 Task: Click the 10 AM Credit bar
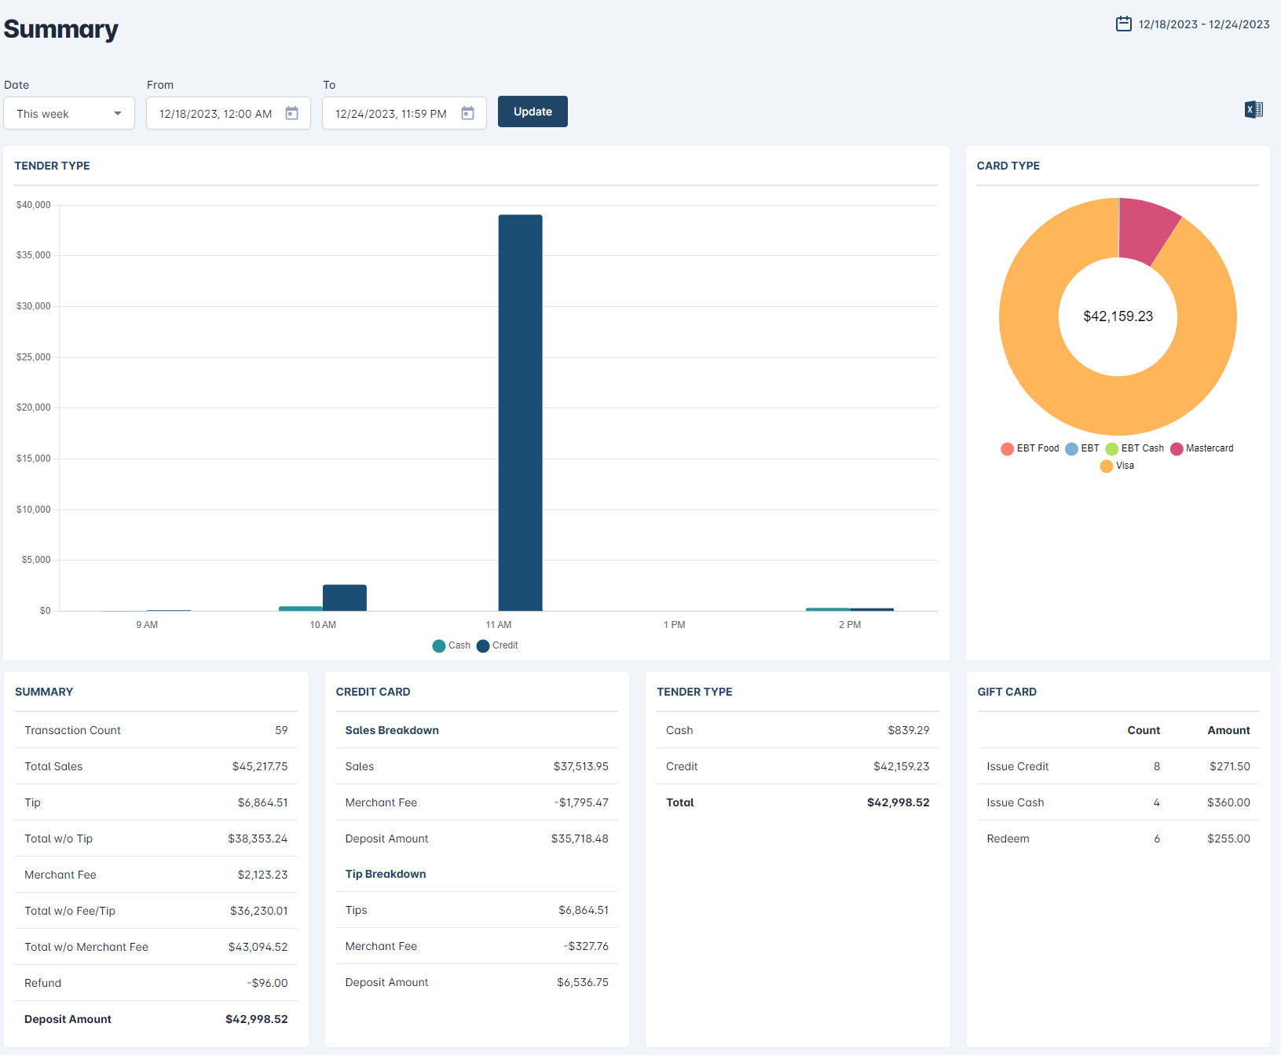pos(344,597)
